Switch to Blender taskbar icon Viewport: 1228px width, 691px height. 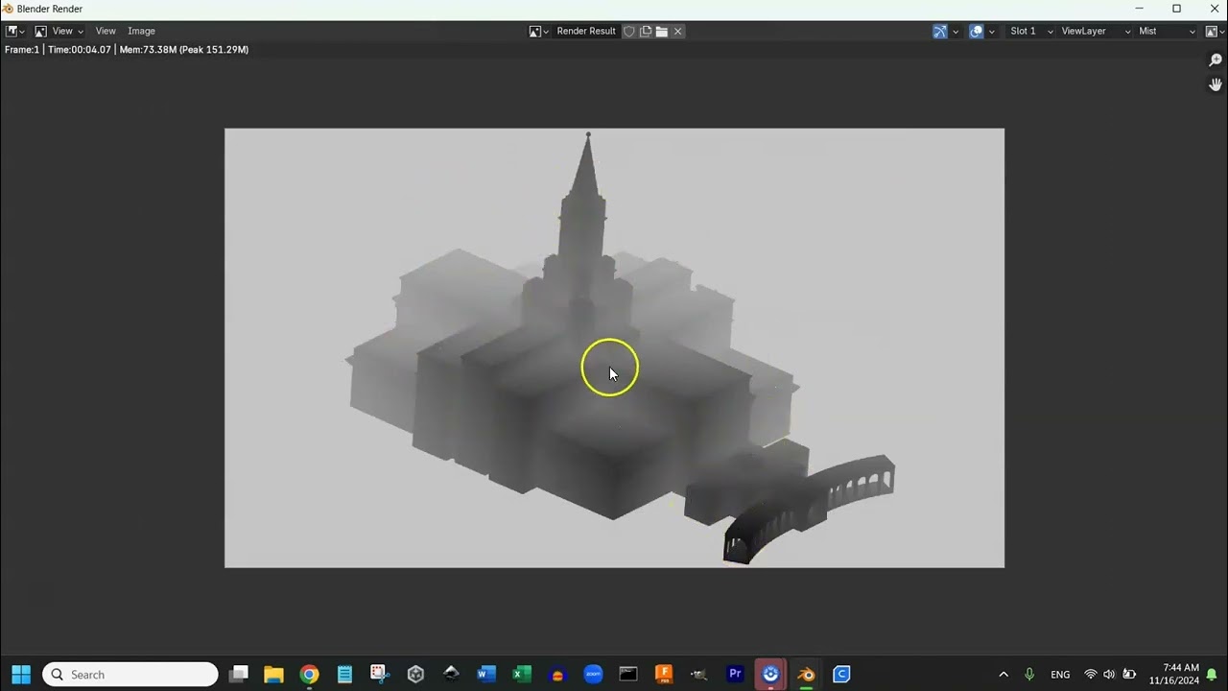pos(806,674)
